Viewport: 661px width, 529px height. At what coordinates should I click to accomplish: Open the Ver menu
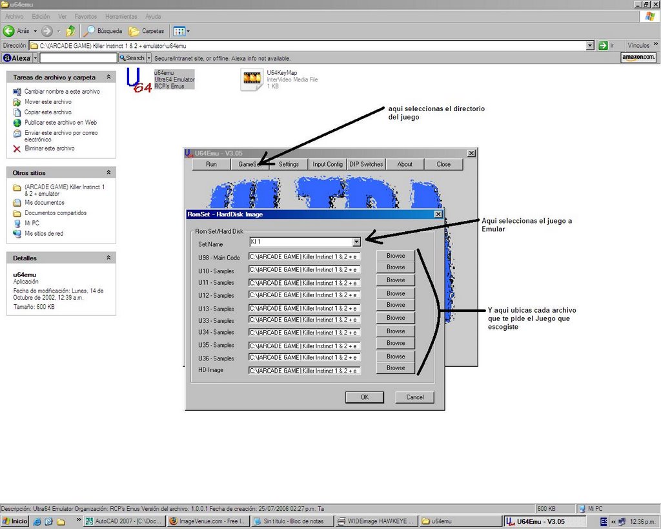[x=63, y=16]
